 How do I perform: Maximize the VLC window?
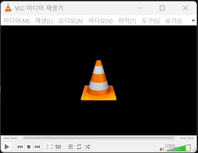coord(162,8)
